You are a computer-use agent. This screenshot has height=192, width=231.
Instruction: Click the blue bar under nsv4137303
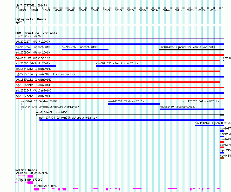[132, 120]
